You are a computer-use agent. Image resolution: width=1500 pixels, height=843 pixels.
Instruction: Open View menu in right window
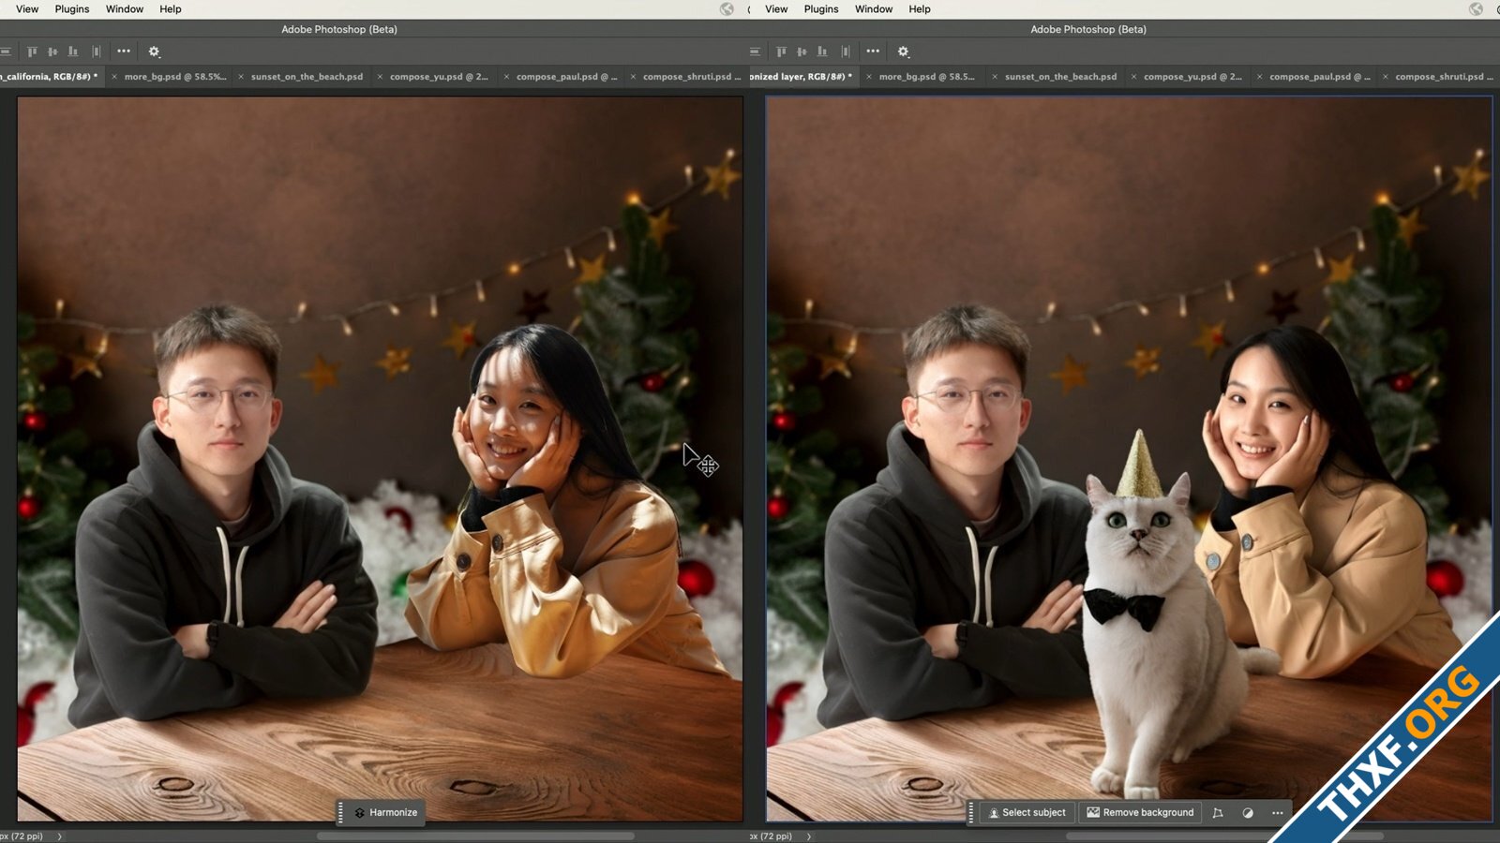(x=776, y=9)
